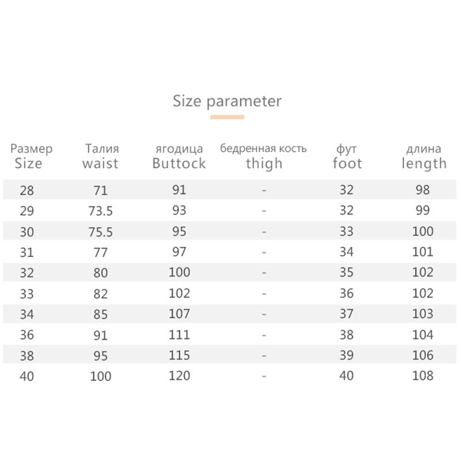
Task: Select the Russian label "бедренная кость"
Action: [263, 149]
